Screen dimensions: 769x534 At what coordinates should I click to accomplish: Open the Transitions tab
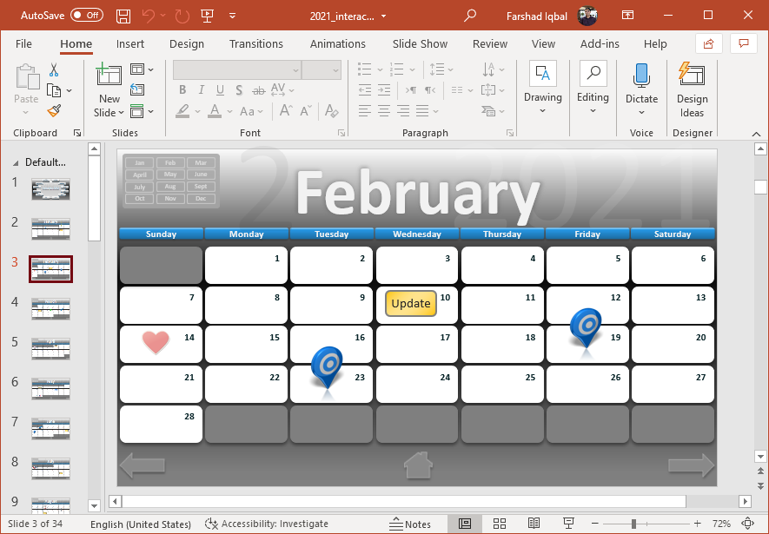pos(255,44)
